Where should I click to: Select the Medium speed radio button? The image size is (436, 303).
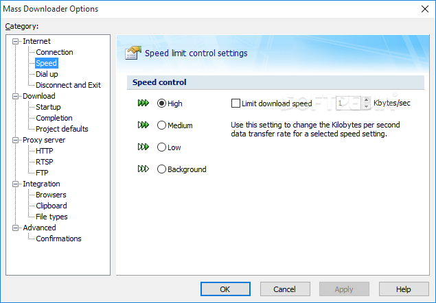coord(162,125)
